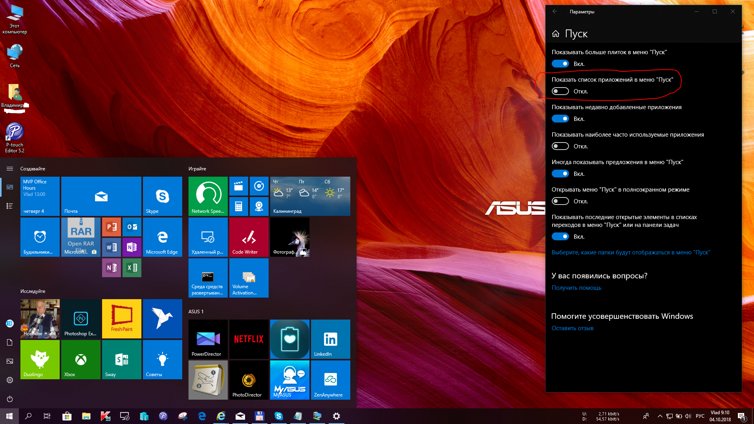Viewport: 754px width, 424px height.
Task: Launch Network Speed app
Action: [x=208, y=196]
